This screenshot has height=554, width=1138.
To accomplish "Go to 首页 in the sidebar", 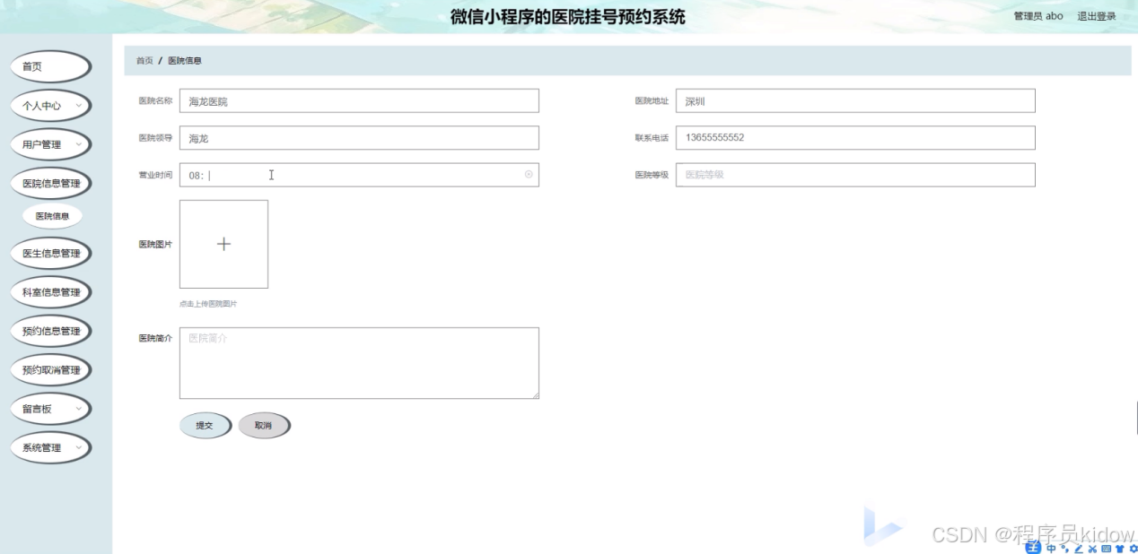I will (50, 66).
